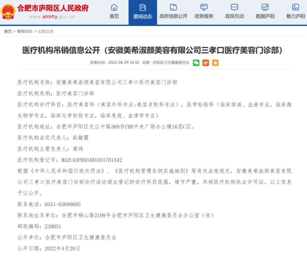Click the 合肥市庐阳区人民政府 site title
The width and height of the screenshot is (307, 259).
click(x=53, y=8)
